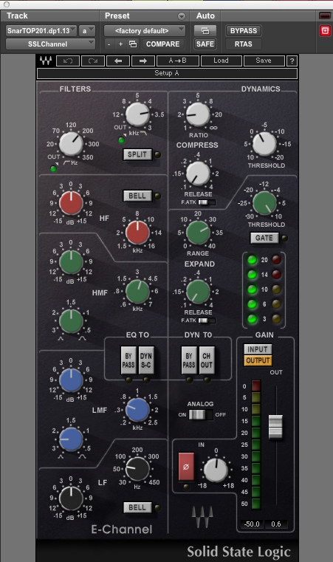Click the copy preset icon next to plus
This screenshot has width=333, height=562.
click(x=133, y=44)
